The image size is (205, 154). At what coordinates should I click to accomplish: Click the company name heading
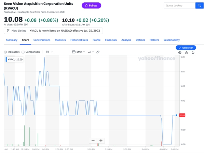click(38, 6)
